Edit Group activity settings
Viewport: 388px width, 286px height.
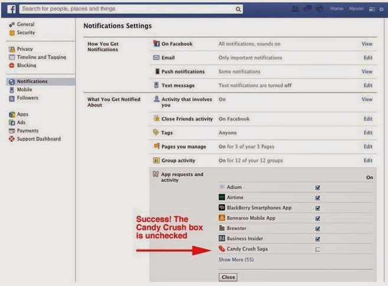[368, 160]
